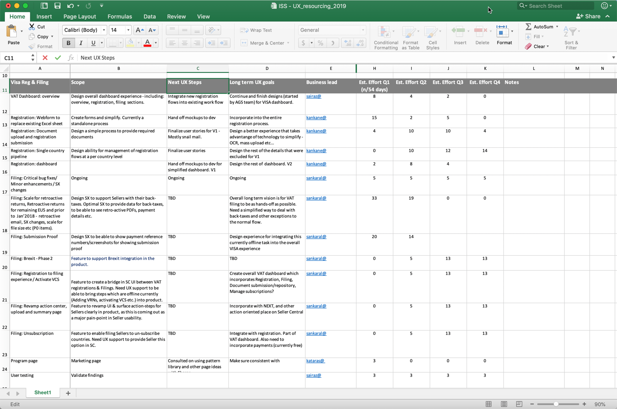The image size is (617, 409).
Task: Click the Paste clipboard icon
Action: (x=12, y=31)
